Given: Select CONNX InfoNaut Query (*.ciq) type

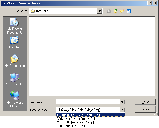Looking at the screenshot, I should 91,119.
